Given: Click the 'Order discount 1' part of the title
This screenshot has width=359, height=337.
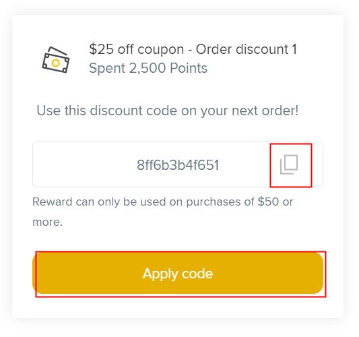Looking at the screenshot, I should tap(247, 49).
